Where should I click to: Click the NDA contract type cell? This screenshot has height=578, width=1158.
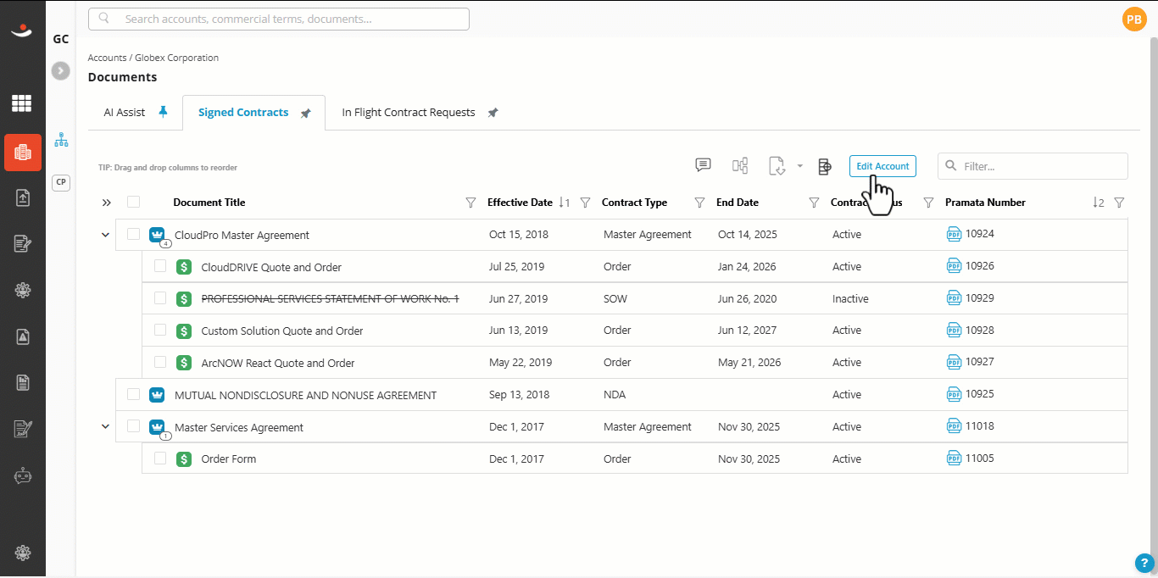[x=615, y=394]
